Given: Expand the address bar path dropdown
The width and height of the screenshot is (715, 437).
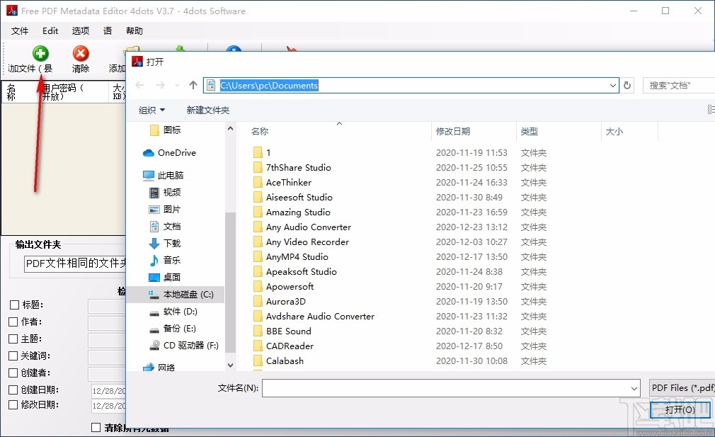Looking at the screenshot, I should point(614,85).
